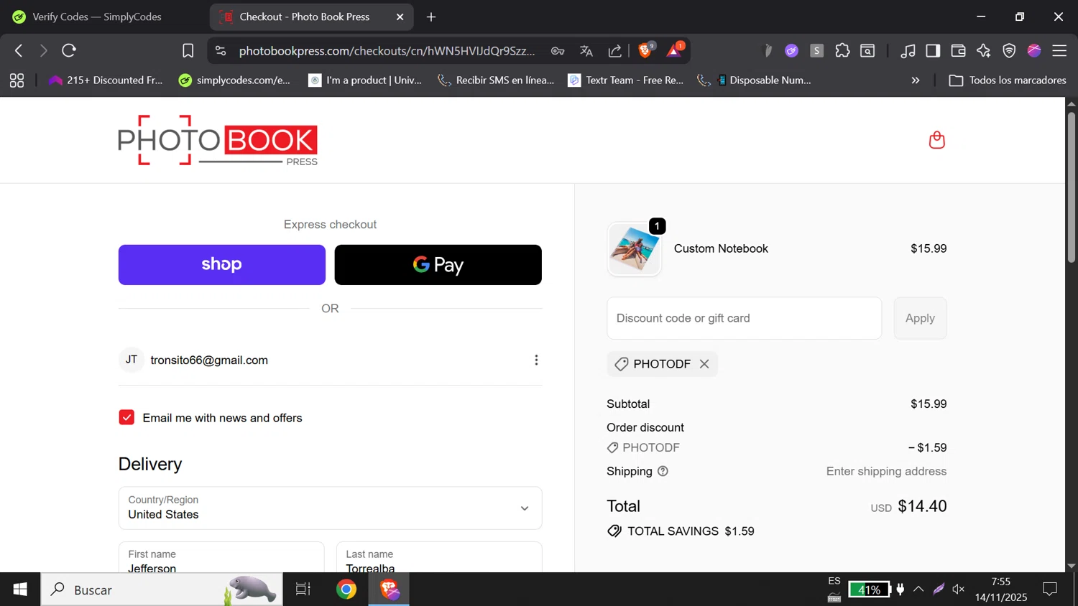The height and width of the screenshot is (606, 1078).
Task: Open the bookmarks bar apps grid icon
Action: coord(17,80)
